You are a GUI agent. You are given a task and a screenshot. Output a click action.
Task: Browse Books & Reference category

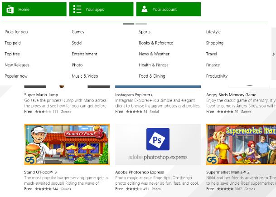(x=156, y=43)
